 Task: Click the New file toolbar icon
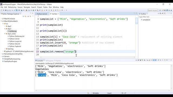click(2, 10)
